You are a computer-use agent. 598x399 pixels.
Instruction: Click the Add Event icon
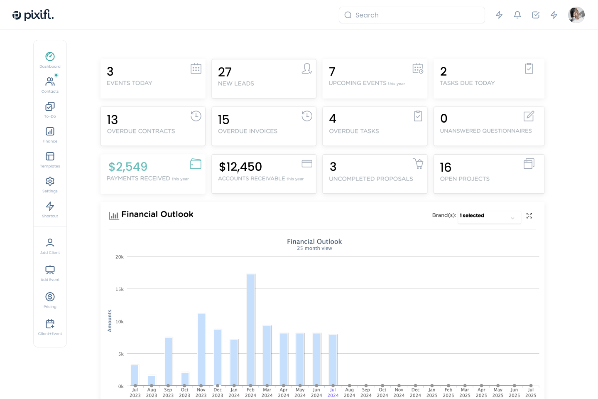point(50,273)
